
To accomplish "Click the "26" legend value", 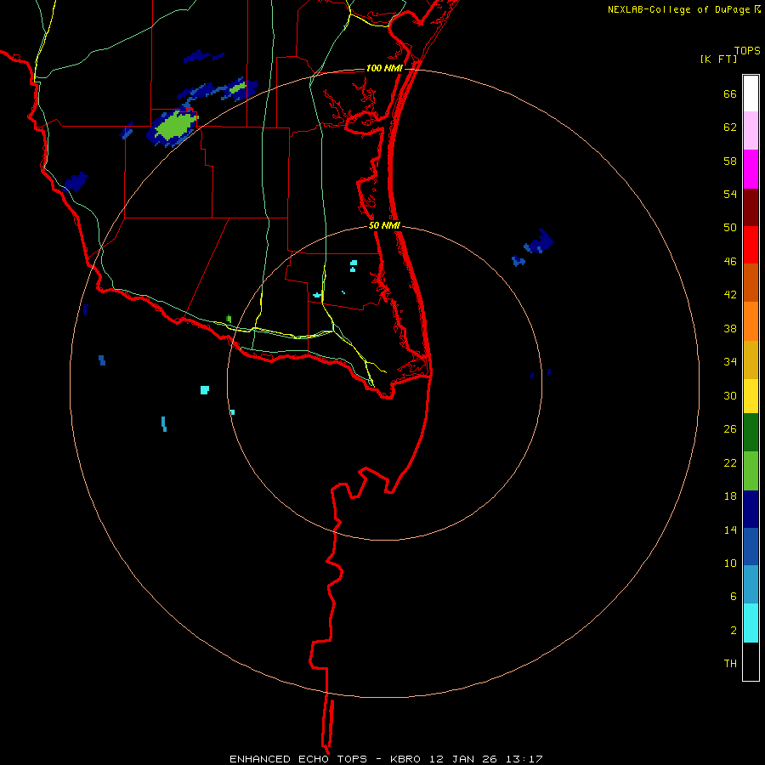I will [730, 429].
